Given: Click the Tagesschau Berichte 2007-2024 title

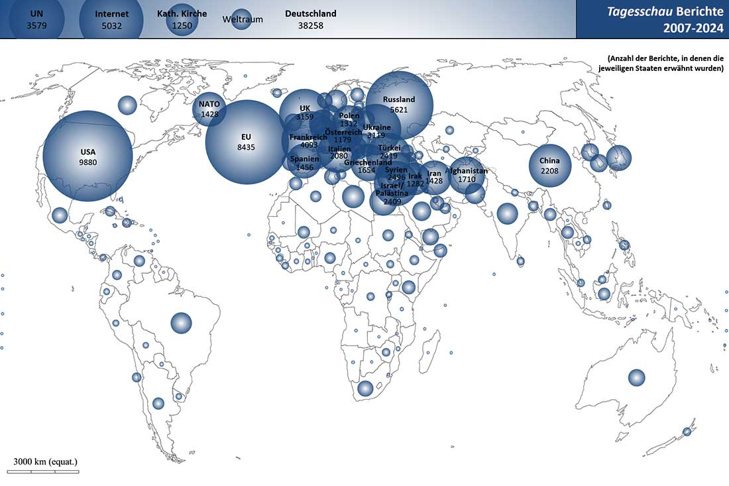Looking at the screenshot, I should tap(651, 19).
